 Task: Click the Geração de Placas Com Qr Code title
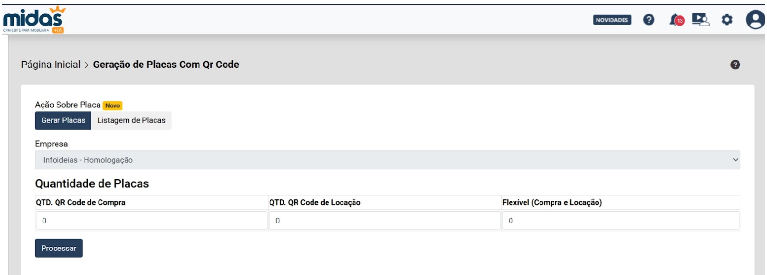[166, 65]
